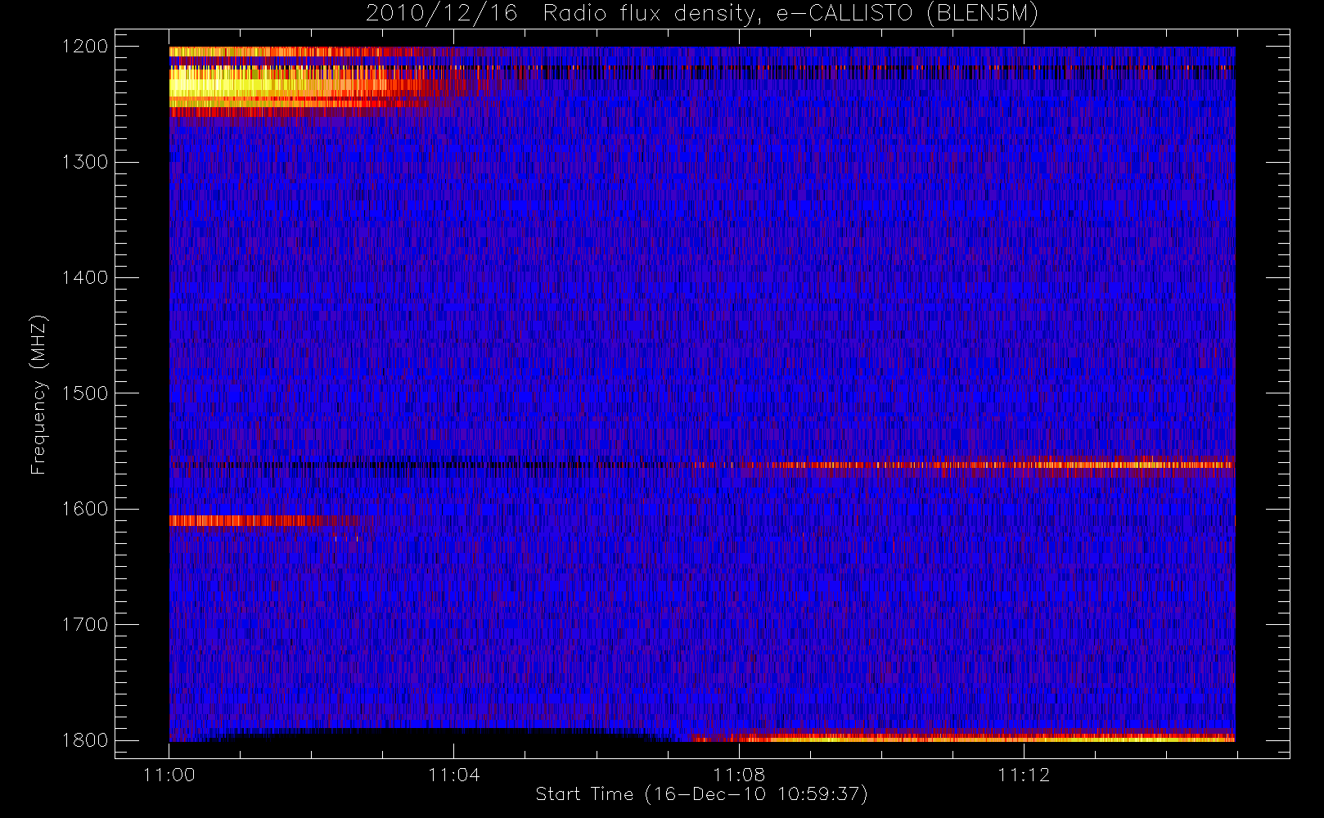Click the 11:04 time tick label
Screen dimensions: 1324x818
click(454, 775)
